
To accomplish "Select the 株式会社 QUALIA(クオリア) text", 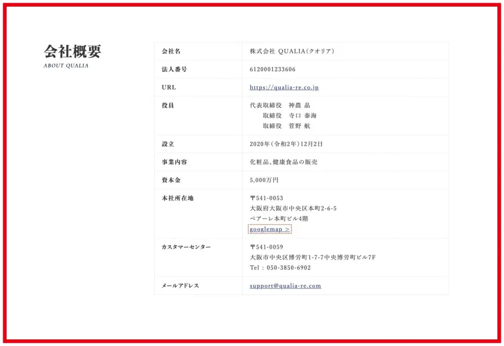I will (x=292, y=51).
